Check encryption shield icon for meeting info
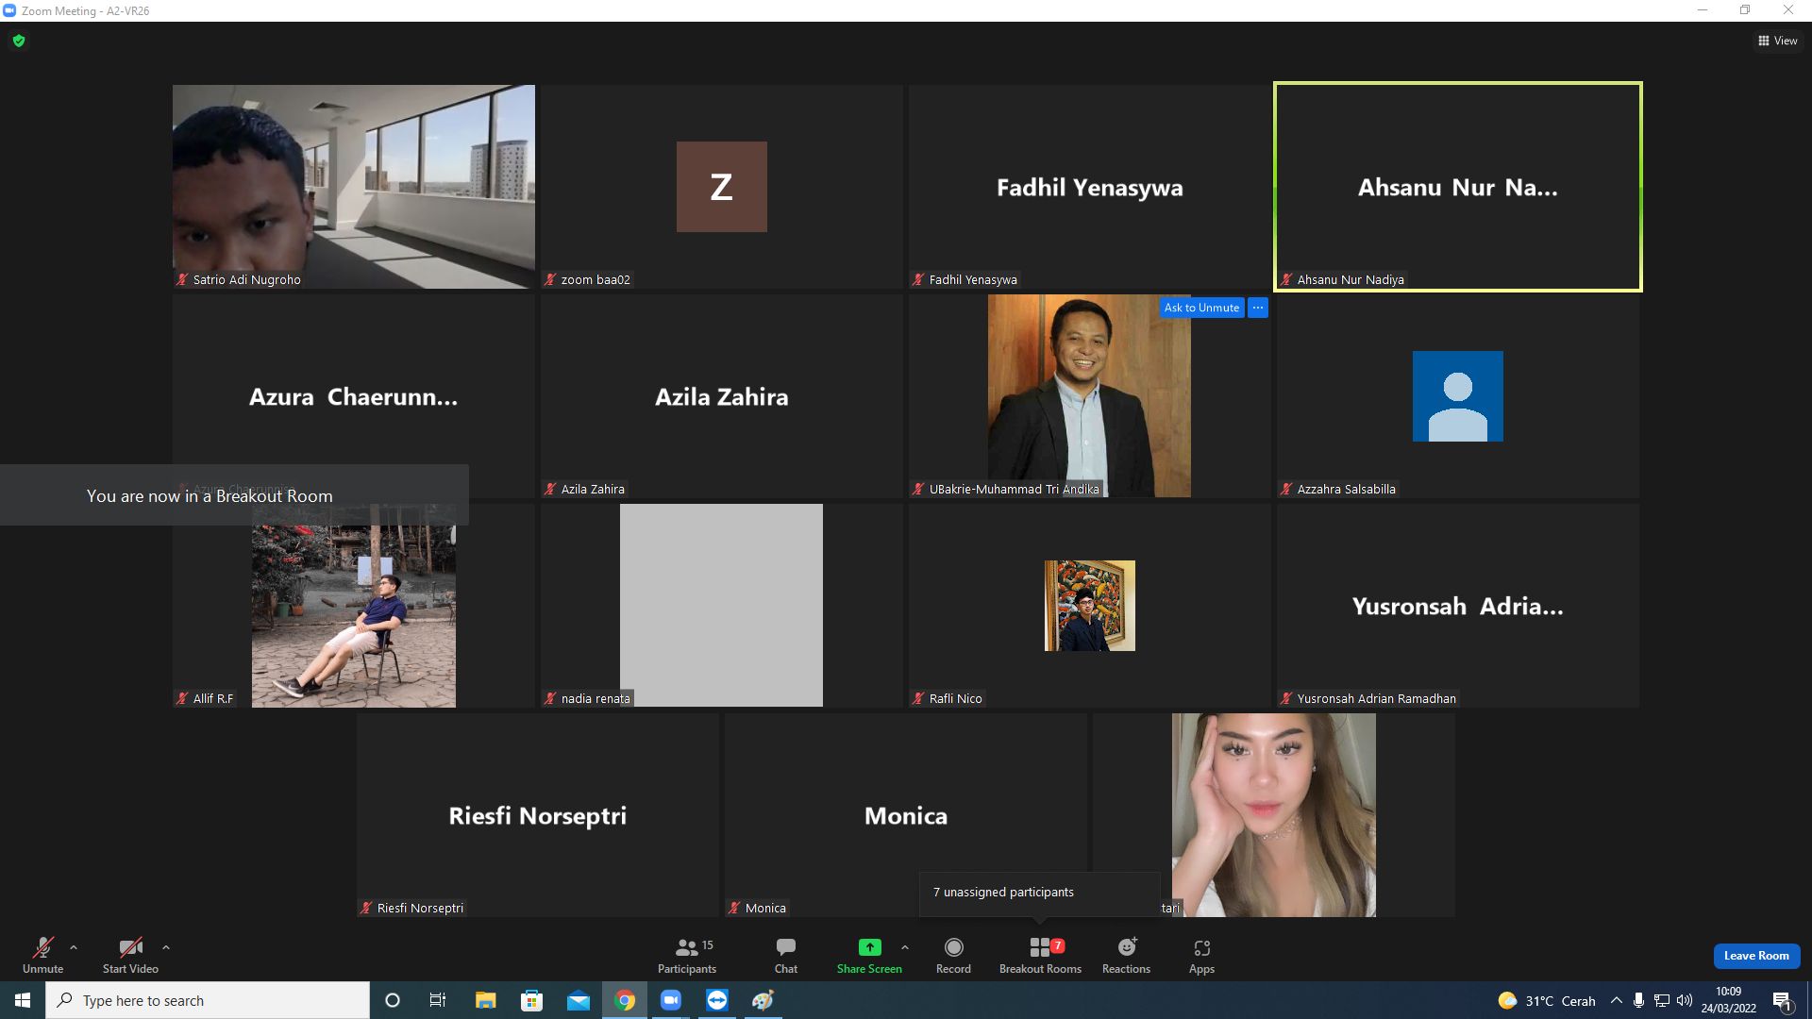Viewport: 1812px width, 1019px height. [x=19, y=41]
